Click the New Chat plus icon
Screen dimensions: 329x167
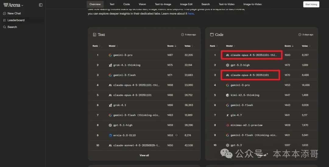(x=4, y=13)
